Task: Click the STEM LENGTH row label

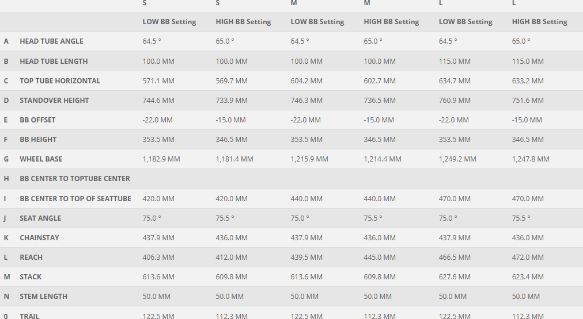Action: tap(43, 296)
